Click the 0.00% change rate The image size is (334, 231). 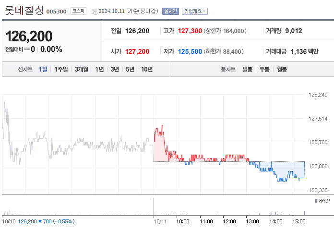(51, 49)
